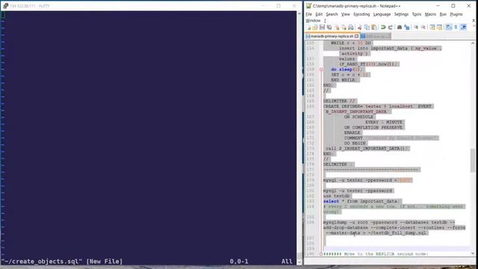The image size is (478, 269).
Task: Toggle the Show indent guide button
Action: pyautogui.click(x=463, y=28)
